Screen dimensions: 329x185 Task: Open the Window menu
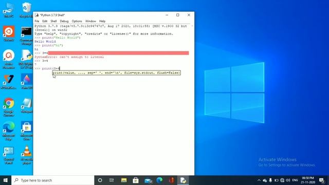coord(90,21)
